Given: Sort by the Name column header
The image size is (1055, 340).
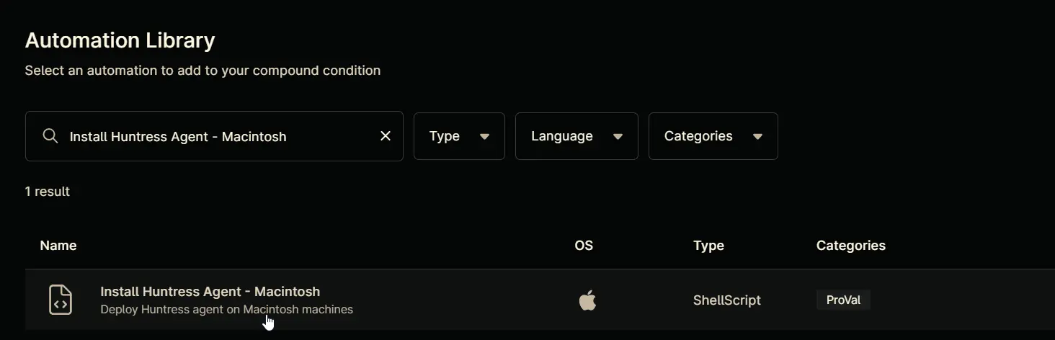Looking at the screenshot, I should coord(58,246).
